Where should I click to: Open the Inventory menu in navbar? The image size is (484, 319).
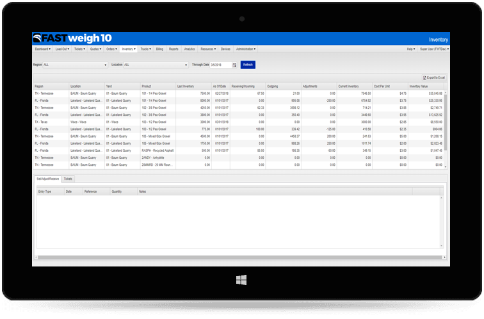(129, 49)
